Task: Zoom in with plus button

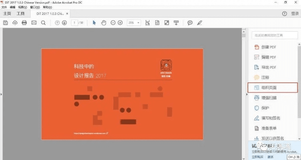Action: [120, 23]
